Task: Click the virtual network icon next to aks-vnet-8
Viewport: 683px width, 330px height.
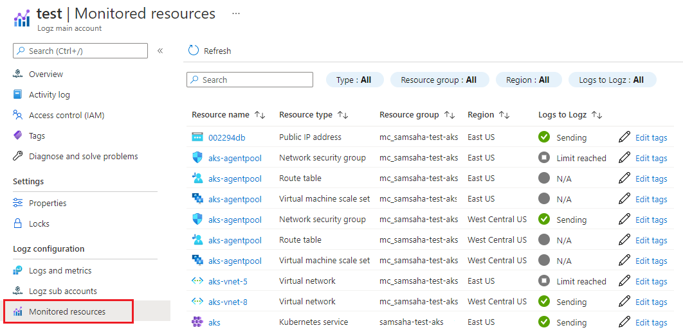Action: tap(197, 301)
